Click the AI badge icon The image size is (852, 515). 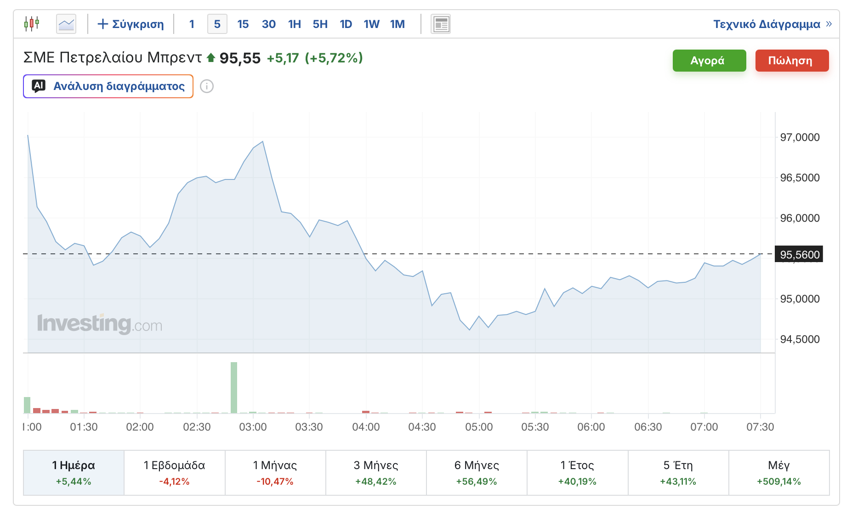39,86
